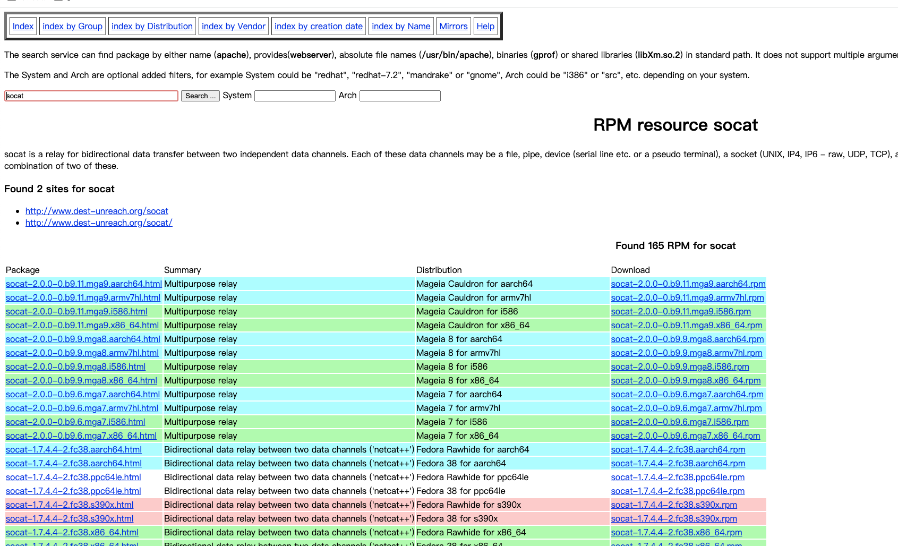Open index by creation date link
This screenshot has height=546, width=898.
(x=319, y=26)
